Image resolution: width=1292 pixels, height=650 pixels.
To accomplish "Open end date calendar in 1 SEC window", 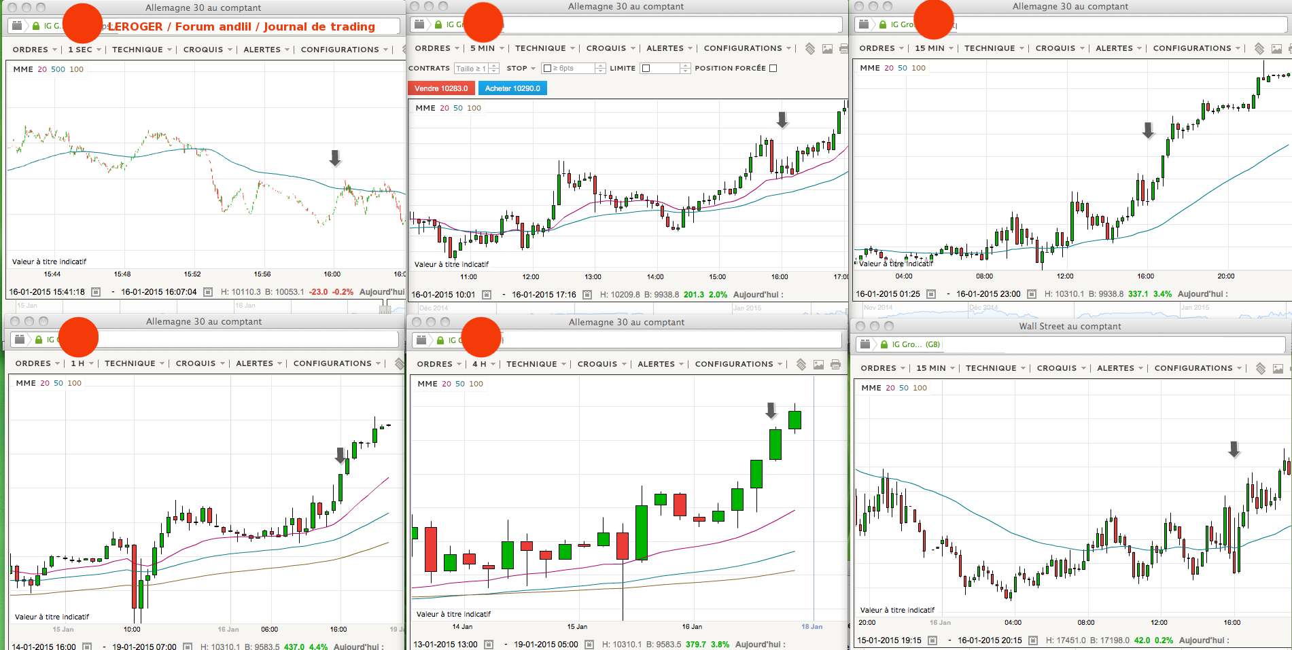I will pyautogui.click(x=208, y=292).
